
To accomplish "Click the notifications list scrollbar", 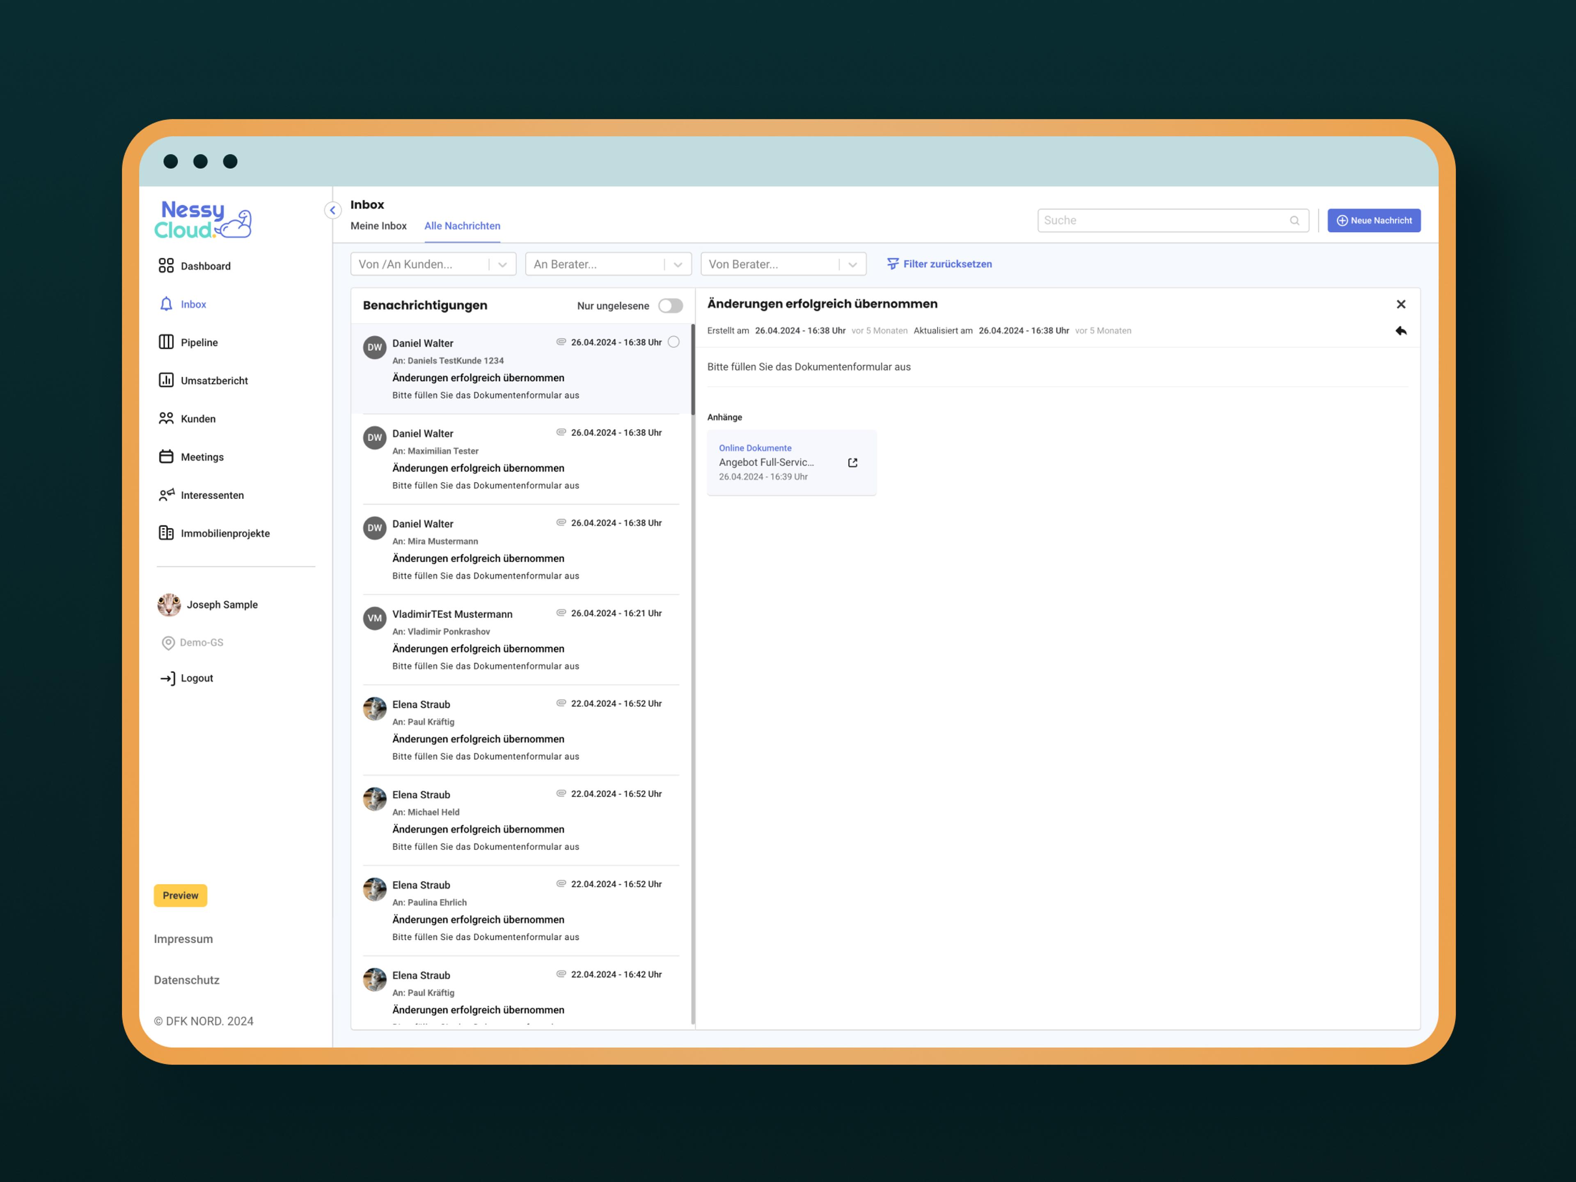I will 692,371.
